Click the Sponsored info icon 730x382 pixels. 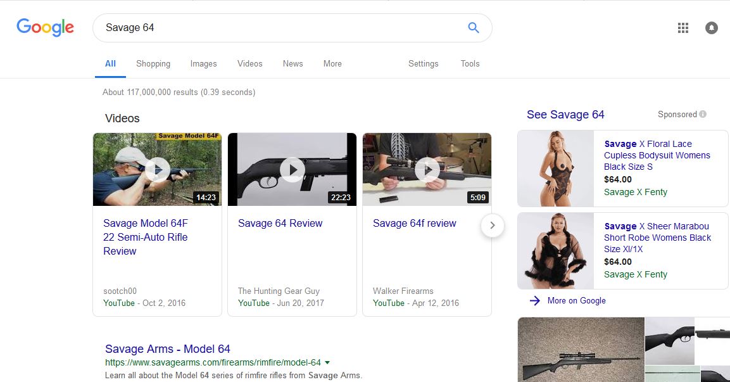(703, 114)
